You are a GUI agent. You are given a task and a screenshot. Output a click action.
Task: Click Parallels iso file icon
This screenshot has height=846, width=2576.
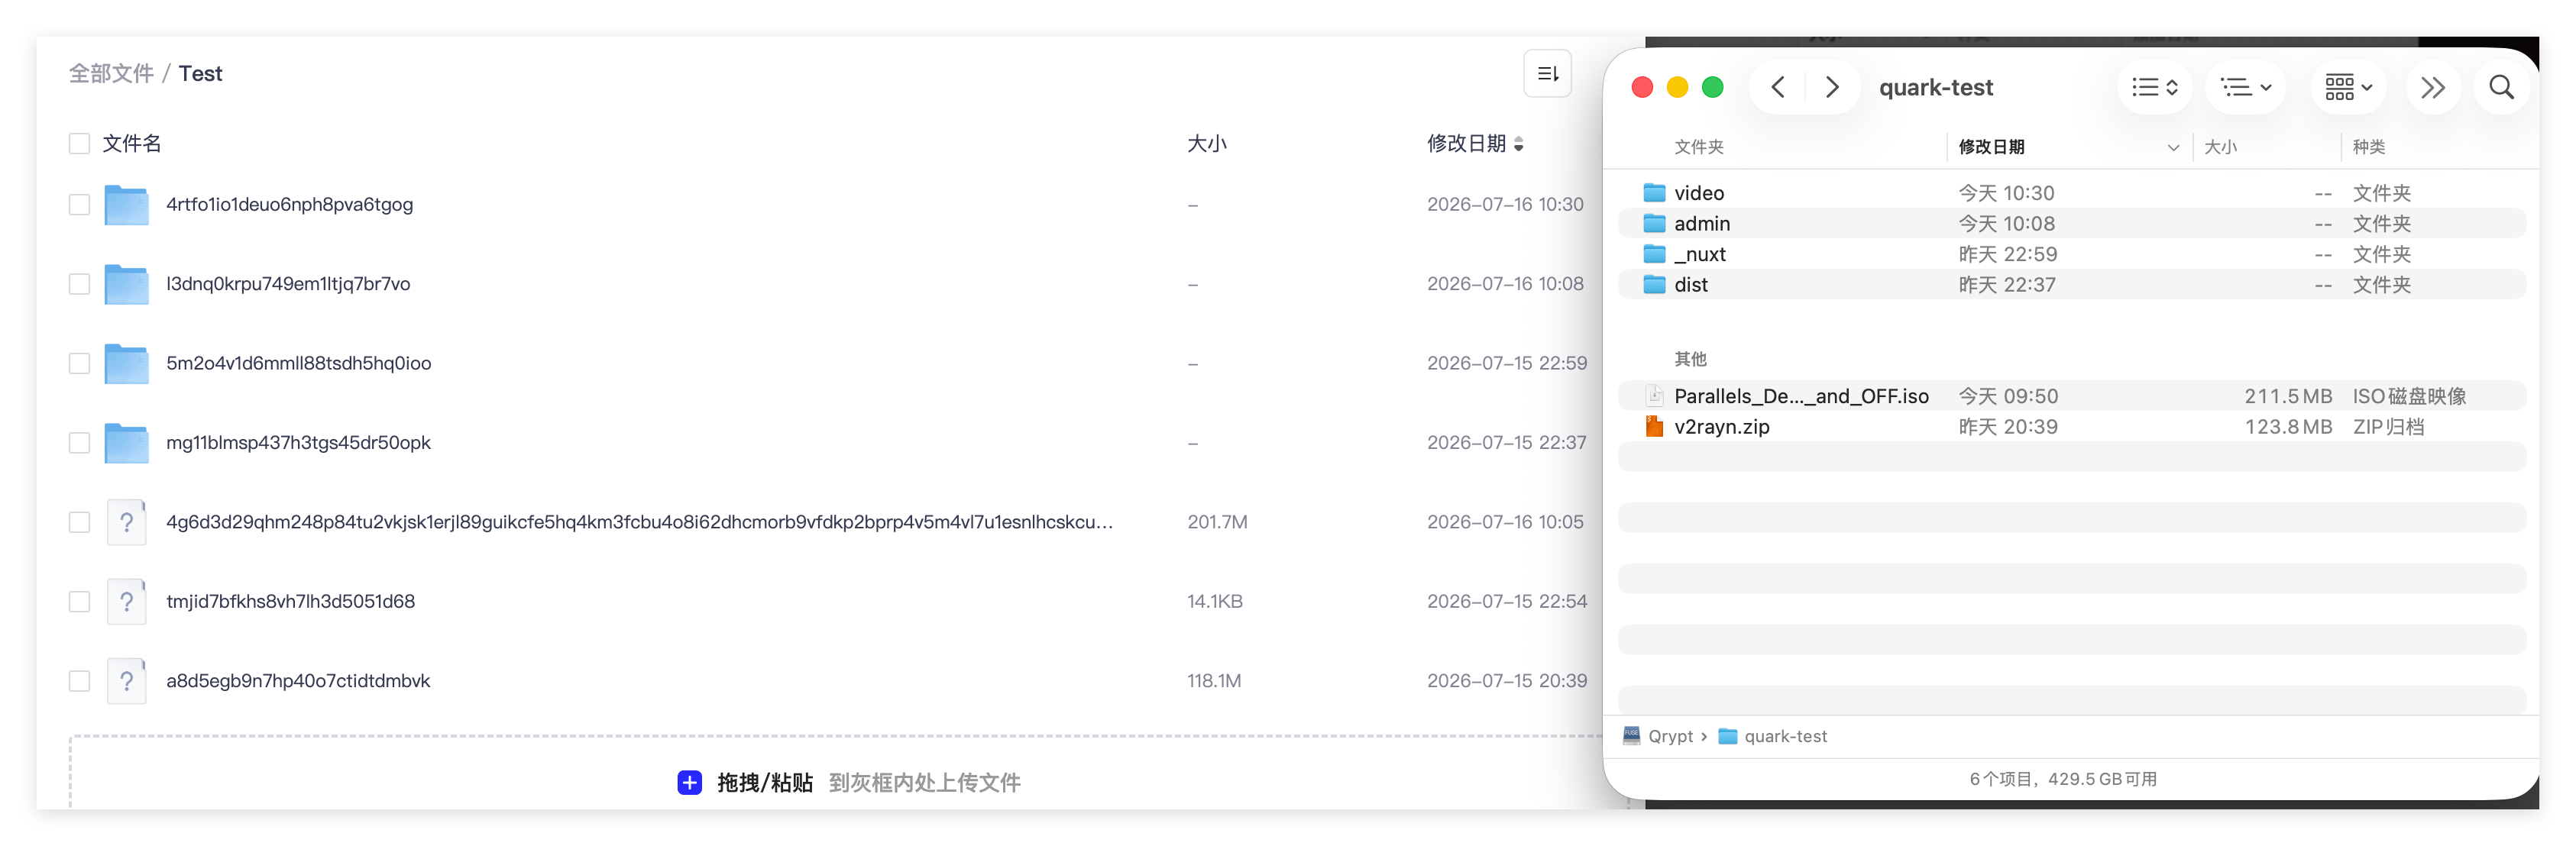1655,396
